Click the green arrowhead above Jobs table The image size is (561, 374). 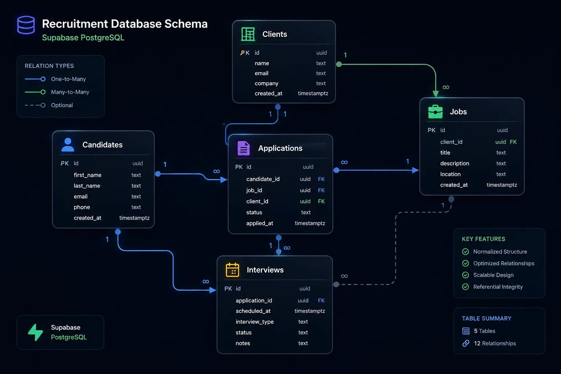coord(436,94)
